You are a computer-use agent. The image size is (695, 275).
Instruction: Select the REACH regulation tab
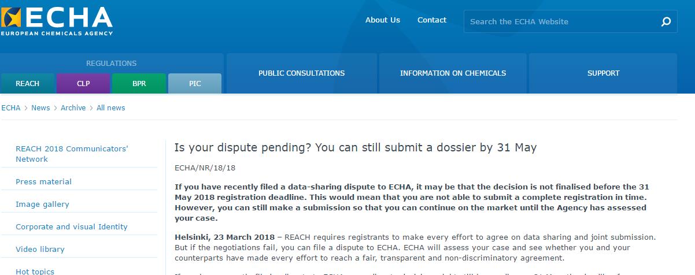28,83
